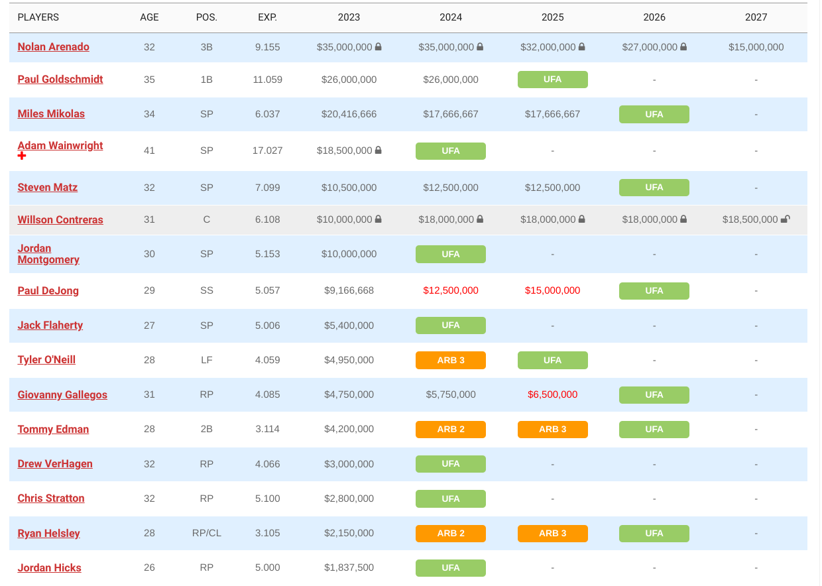822x586 pixels.
Task: Open Ryan Helsley's player link
Action: [x=48, y=534]
